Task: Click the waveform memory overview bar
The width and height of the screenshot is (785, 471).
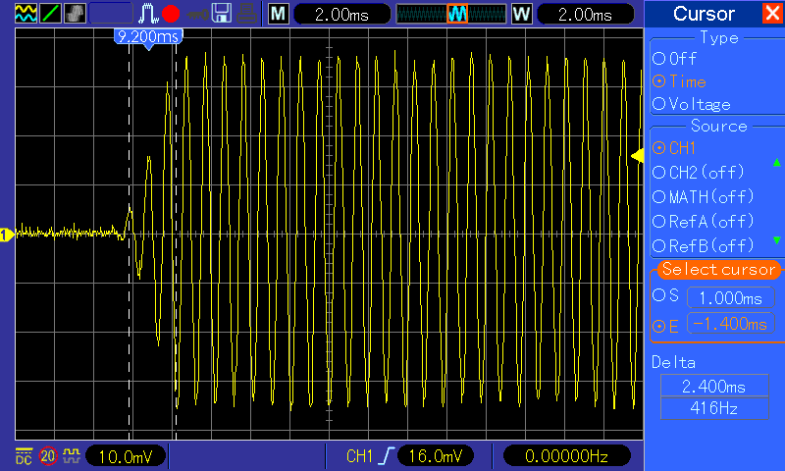Action: (x=452, y=14)
